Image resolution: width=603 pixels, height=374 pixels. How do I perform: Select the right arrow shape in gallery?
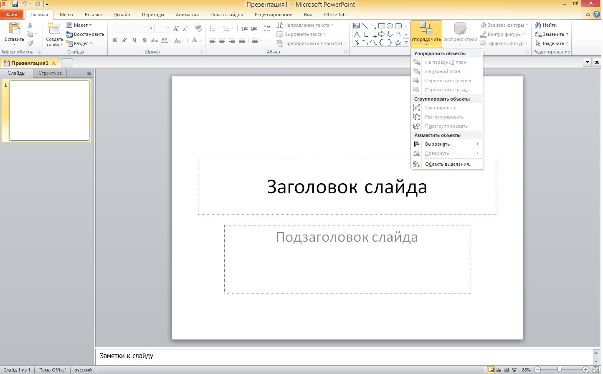coord(382,34)
